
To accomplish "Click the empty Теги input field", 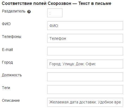I will coord(85,89).
